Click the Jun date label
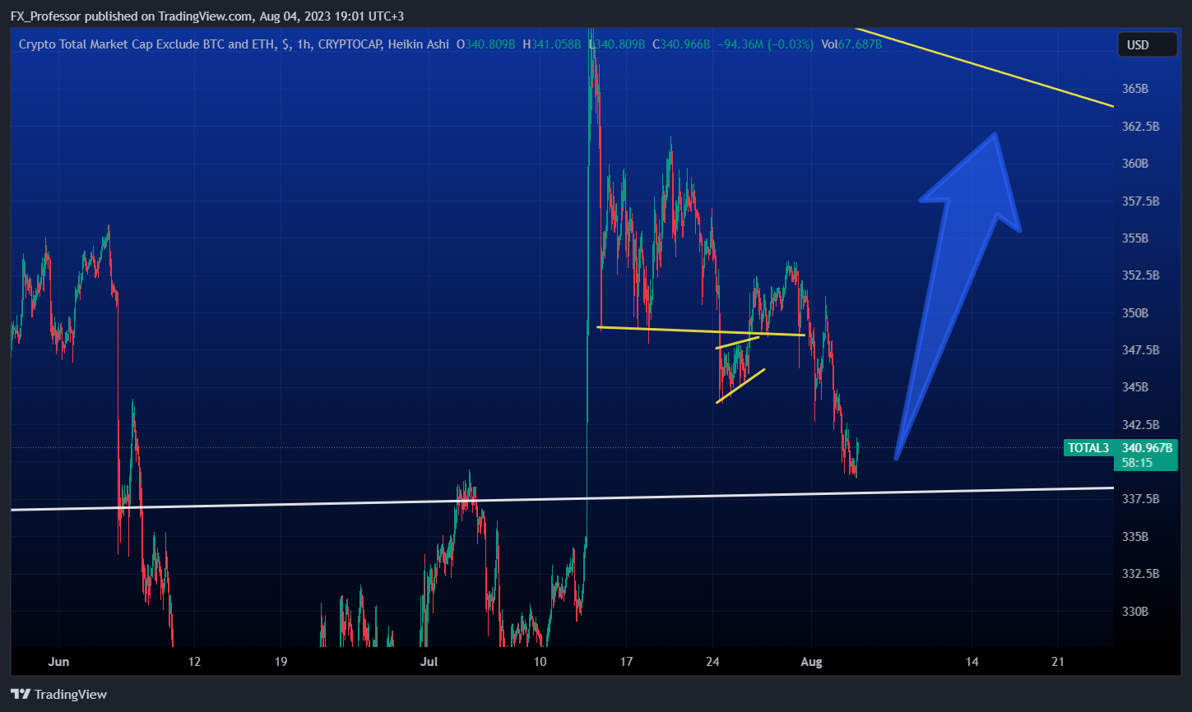1192x712 pixels. 59,662
